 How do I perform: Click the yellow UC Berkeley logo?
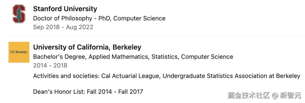click(x=19, y=52)
